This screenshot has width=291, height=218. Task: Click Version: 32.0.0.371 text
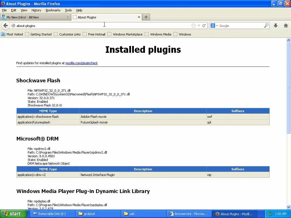41,98
